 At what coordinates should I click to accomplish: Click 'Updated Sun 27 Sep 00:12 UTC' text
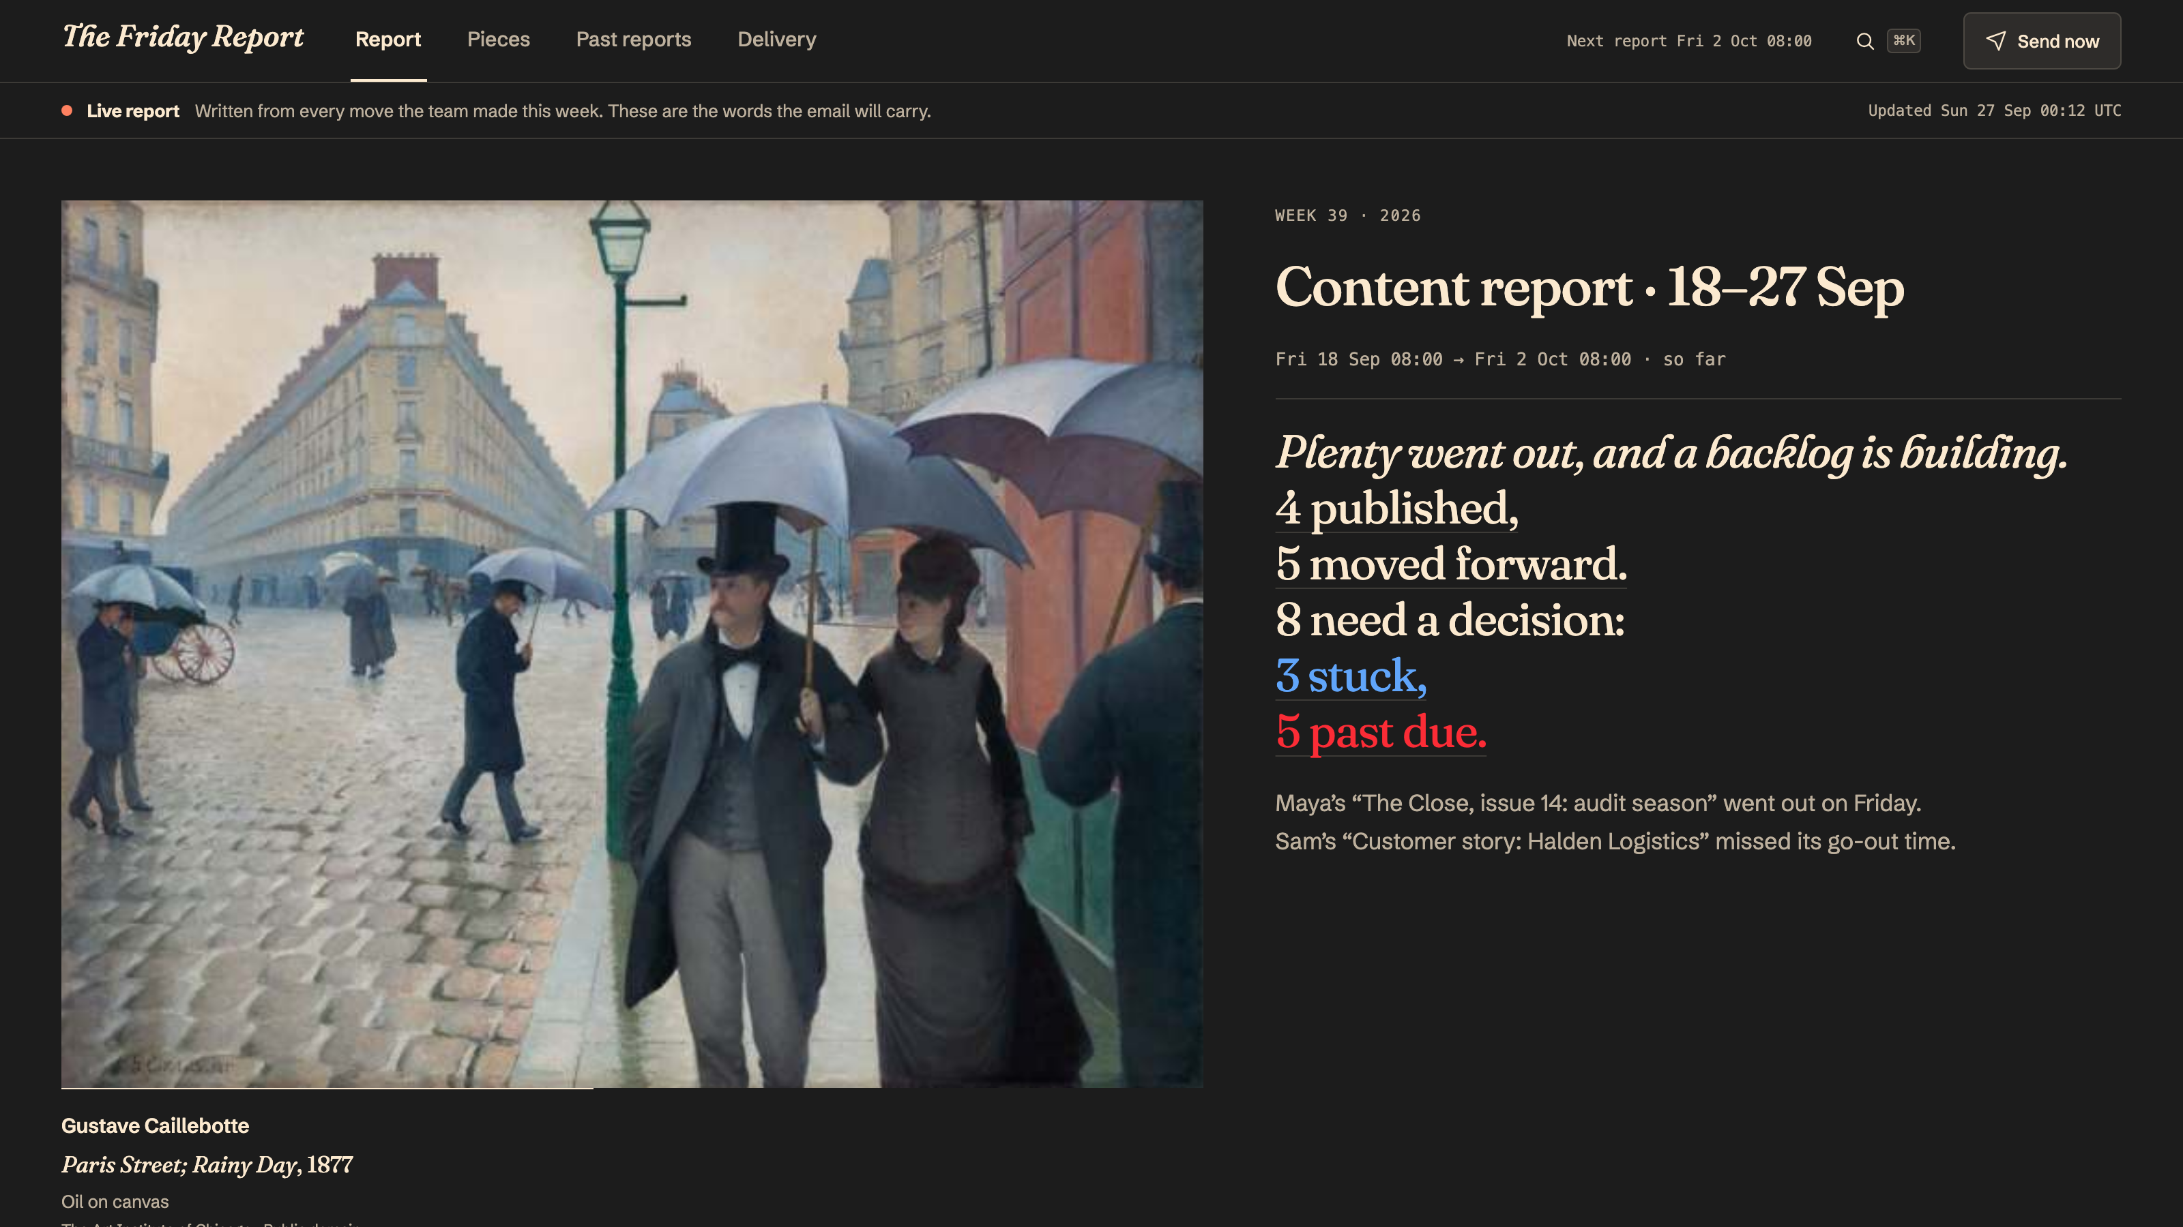(1994, 111)
